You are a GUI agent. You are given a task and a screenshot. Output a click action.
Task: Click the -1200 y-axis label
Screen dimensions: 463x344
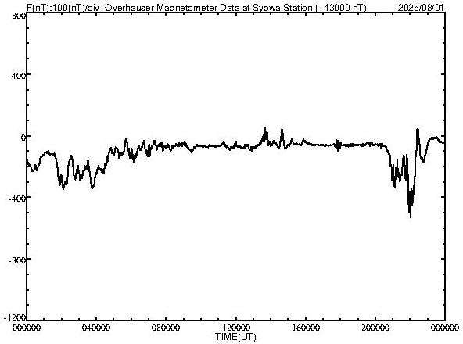16,317
